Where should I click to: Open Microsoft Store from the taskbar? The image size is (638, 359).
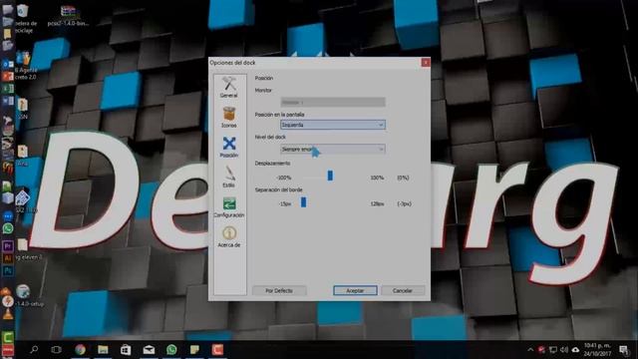pos(126,349)
